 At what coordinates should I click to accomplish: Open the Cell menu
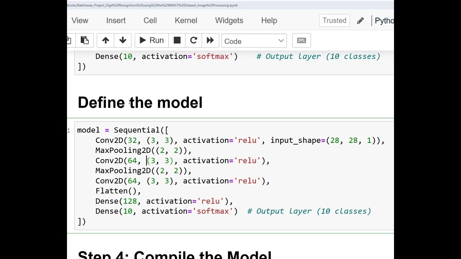click(150, 21)
